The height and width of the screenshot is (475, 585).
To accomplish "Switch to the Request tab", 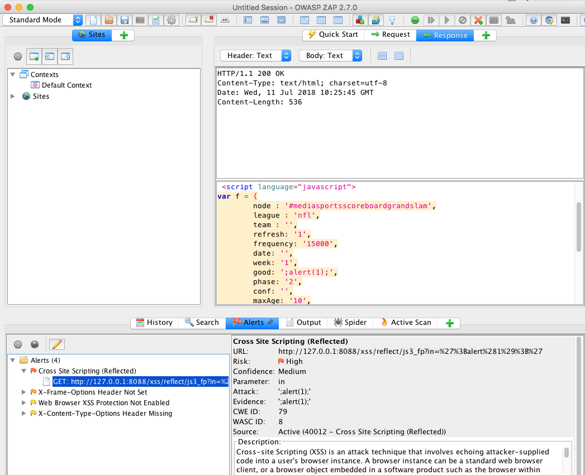I will pos(390,35).
